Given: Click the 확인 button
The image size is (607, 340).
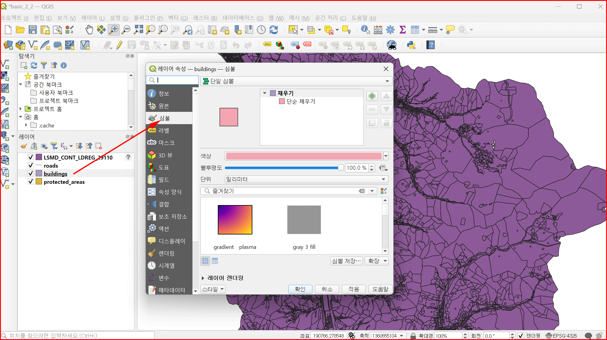Looking at the screenshot, I should tap(300, 289).
